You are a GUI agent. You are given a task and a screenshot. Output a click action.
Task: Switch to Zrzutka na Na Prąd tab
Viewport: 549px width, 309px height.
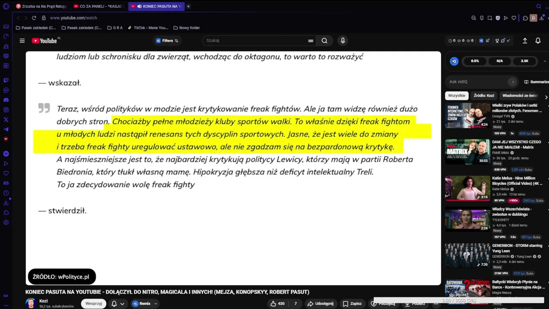pyautogui.click(x=41, y=6)
